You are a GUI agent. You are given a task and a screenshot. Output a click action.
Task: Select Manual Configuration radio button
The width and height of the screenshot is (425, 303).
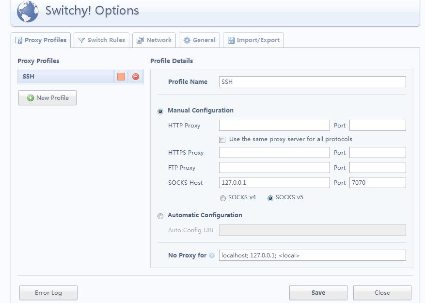tap(160, 111)
